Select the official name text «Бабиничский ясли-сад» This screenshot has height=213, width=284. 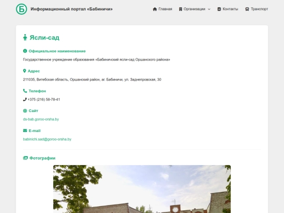coord(115,59)
